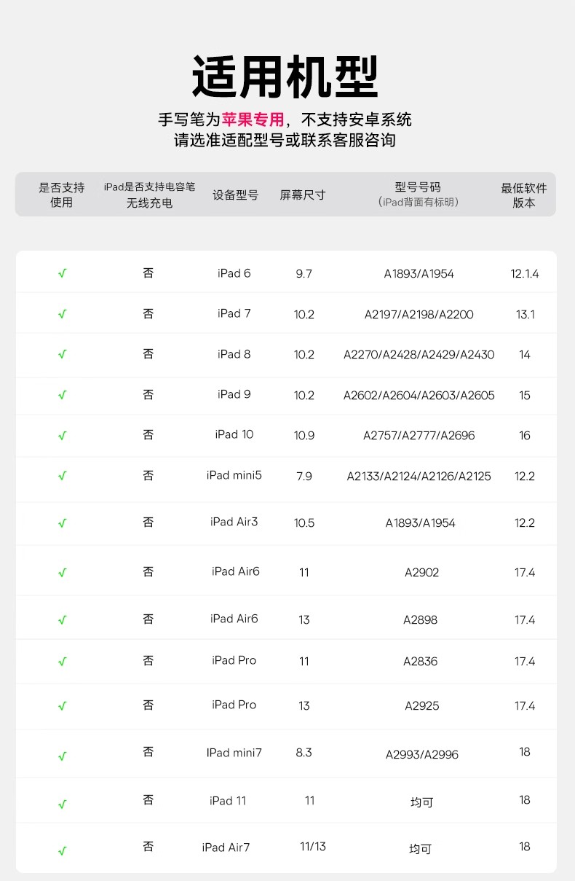Image resolution: width=575 pixels, height=881 pixels.
Task: Click the green checkmark in the iPad 7 row
Action: click(x=62, y=315)
